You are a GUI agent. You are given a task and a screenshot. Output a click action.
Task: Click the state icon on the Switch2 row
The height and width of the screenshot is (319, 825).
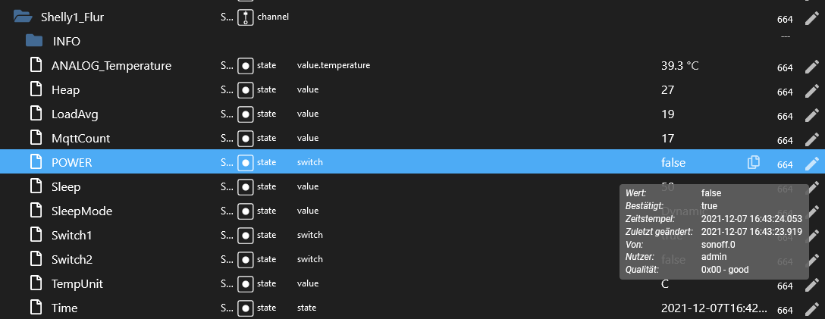(x=245, y=260)
